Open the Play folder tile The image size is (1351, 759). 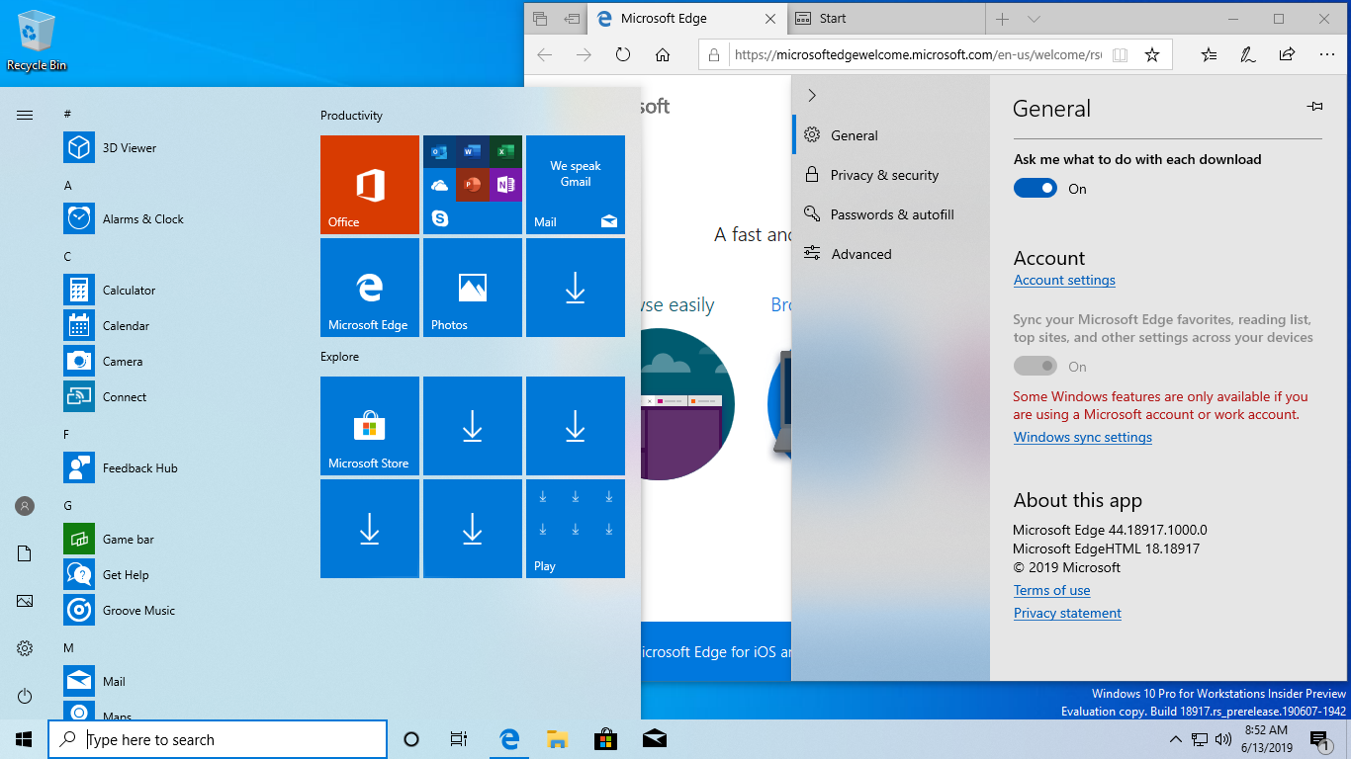click(x=576, y=529)
